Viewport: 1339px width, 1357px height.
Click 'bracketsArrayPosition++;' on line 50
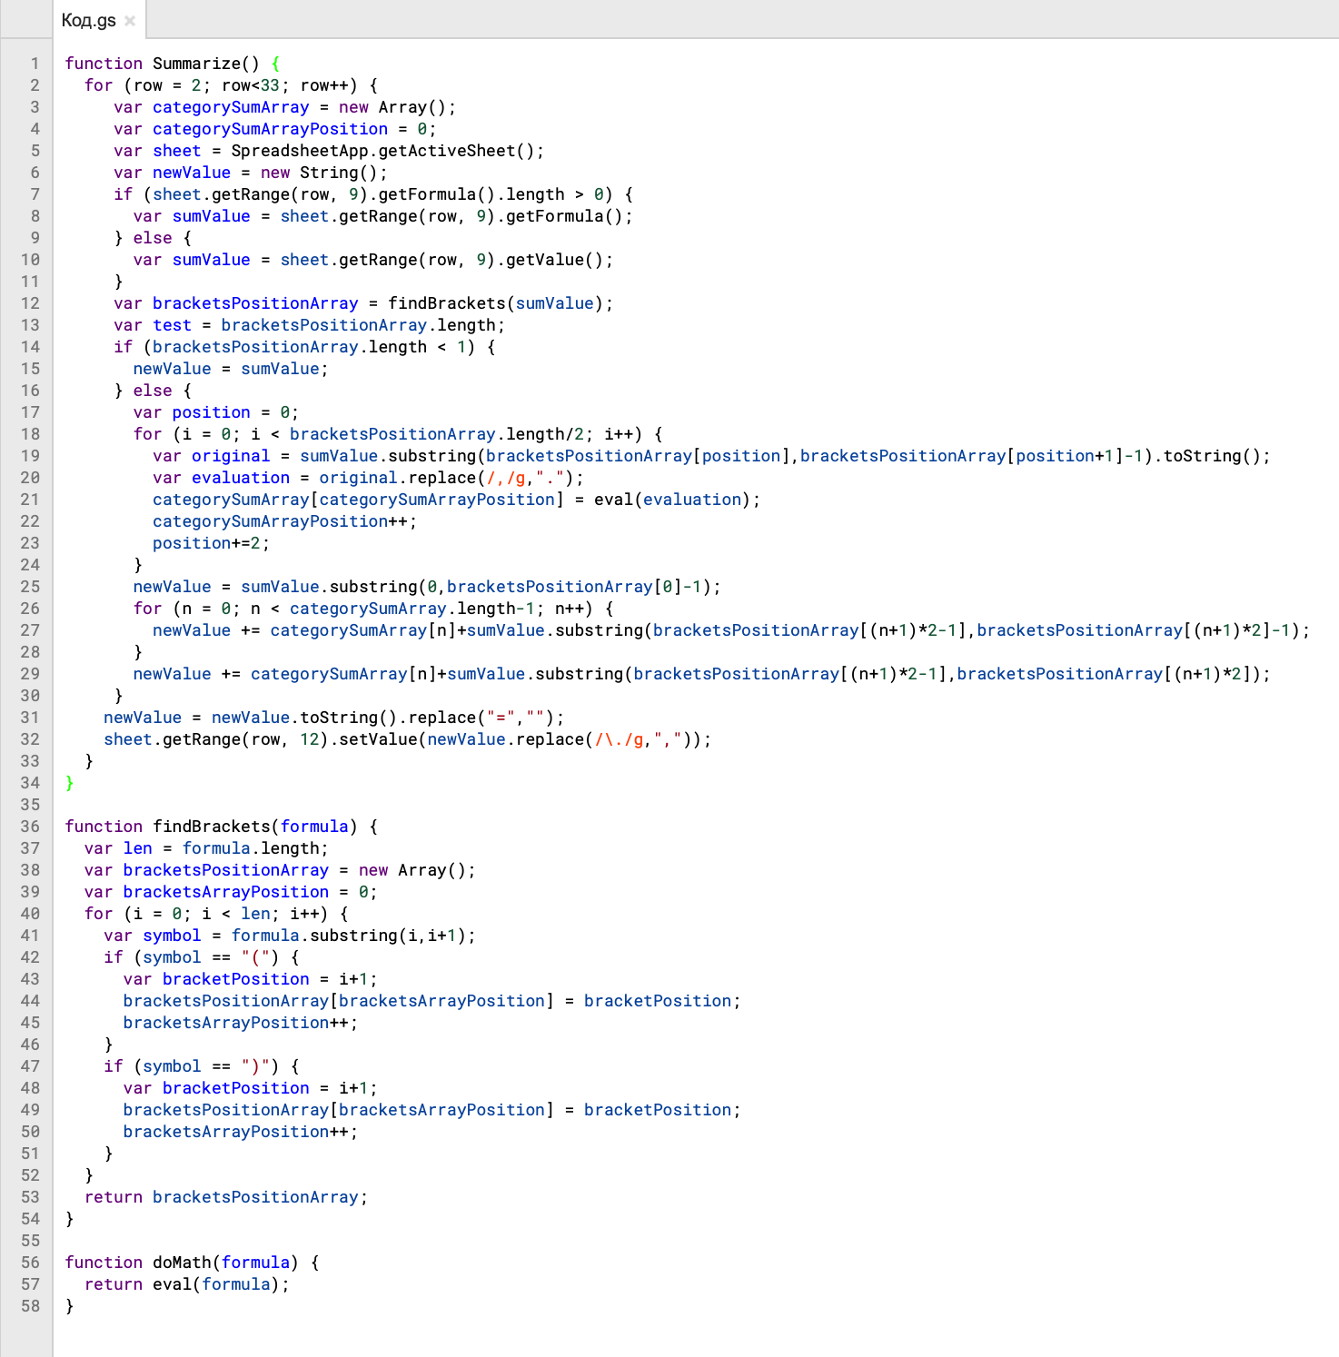click(241, 1132)
